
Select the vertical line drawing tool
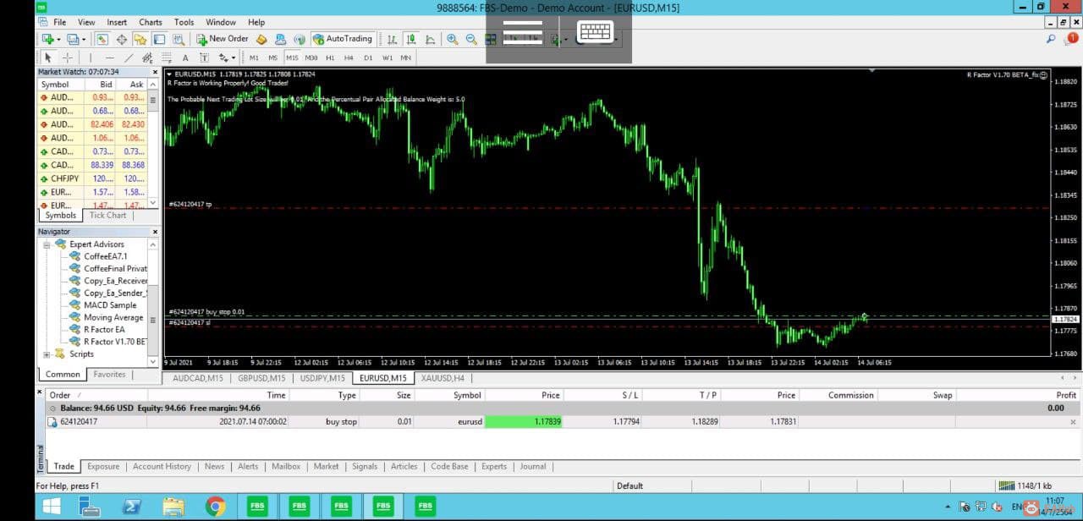point(90,58)
